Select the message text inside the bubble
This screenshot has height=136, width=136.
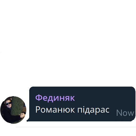pos(72,110)
